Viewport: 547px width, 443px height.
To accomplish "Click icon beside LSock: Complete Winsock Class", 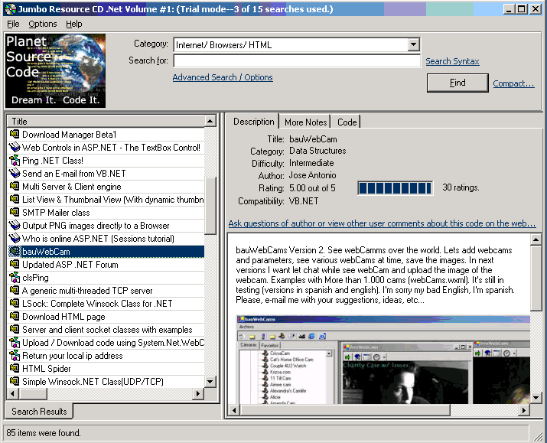I will (15, 304).
